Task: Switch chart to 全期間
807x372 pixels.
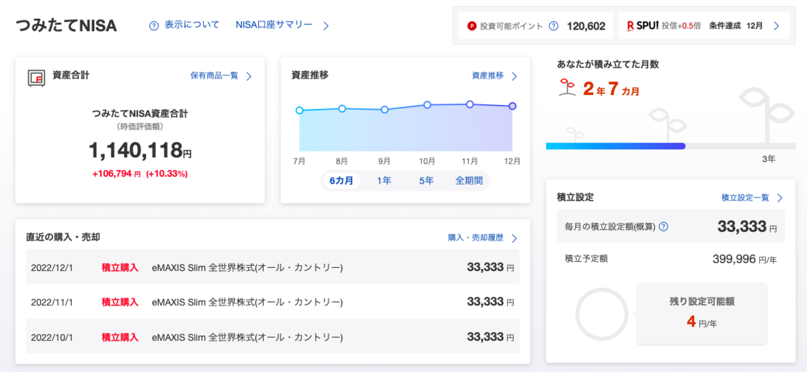Action: tap(469, 180)
